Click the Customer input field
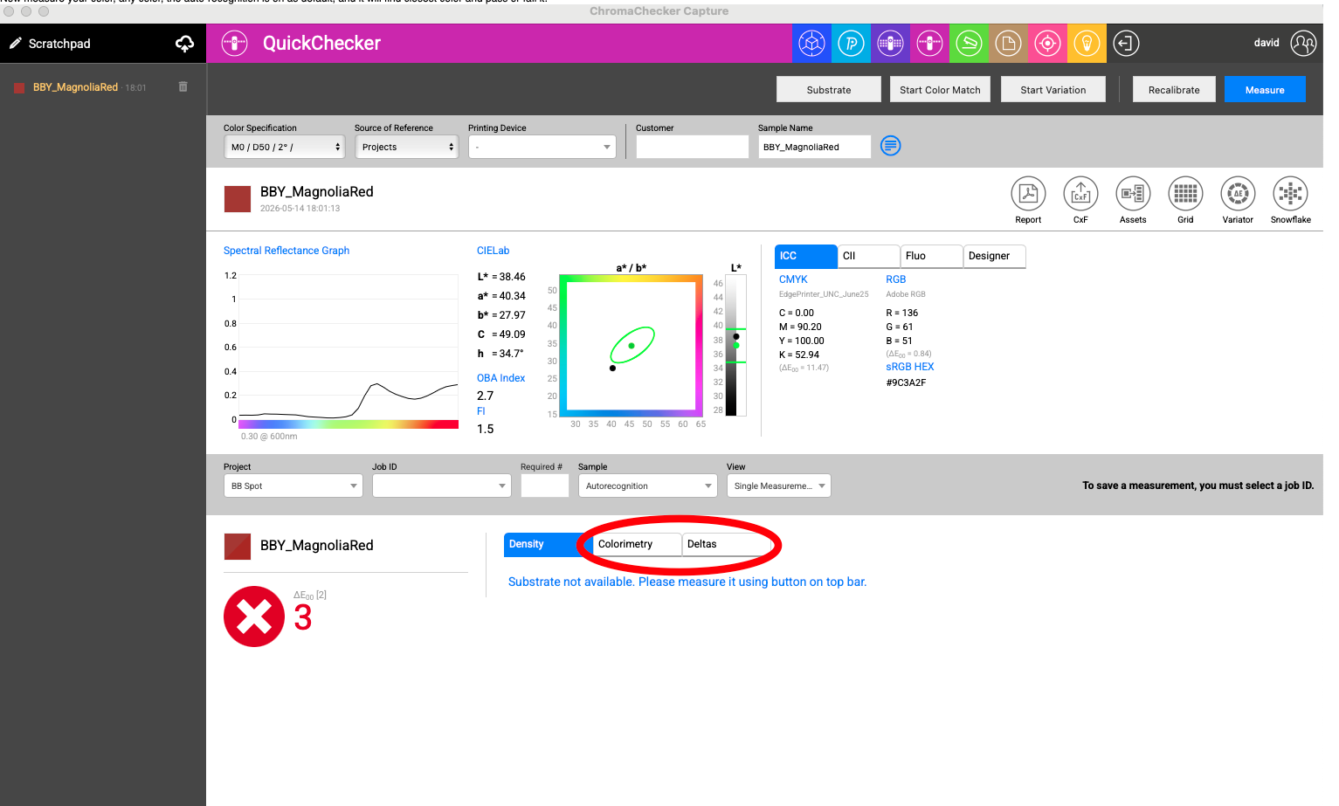This screenshot has width=1339, height=806. coord(692,147)
